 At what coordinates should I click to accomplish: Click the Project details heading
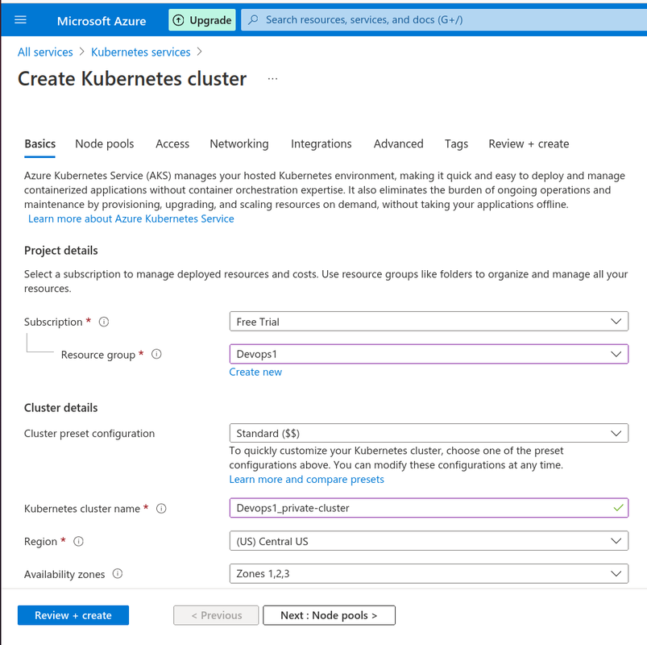61,251
